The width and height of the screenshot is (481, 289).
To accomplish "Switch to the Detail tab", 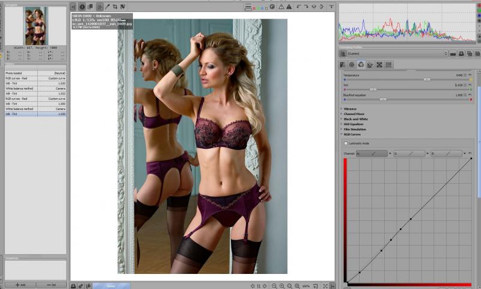I will tap(352, 65).
